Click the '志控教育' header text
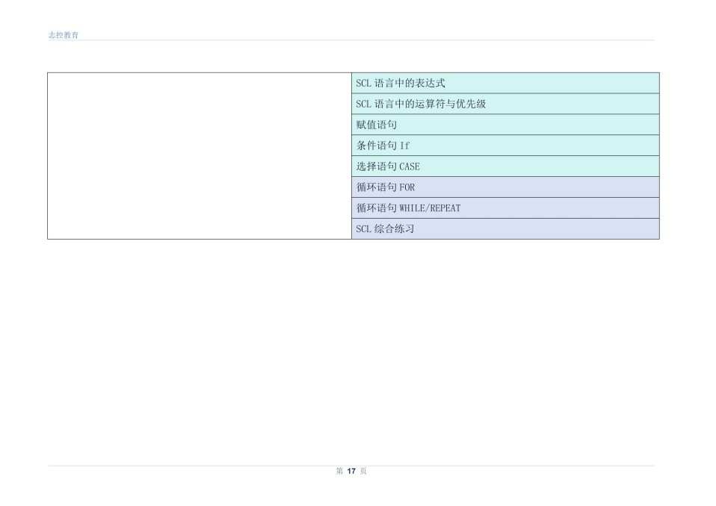Image resolution: width=716 pixels, height=506 pixels. pos(64,35)
